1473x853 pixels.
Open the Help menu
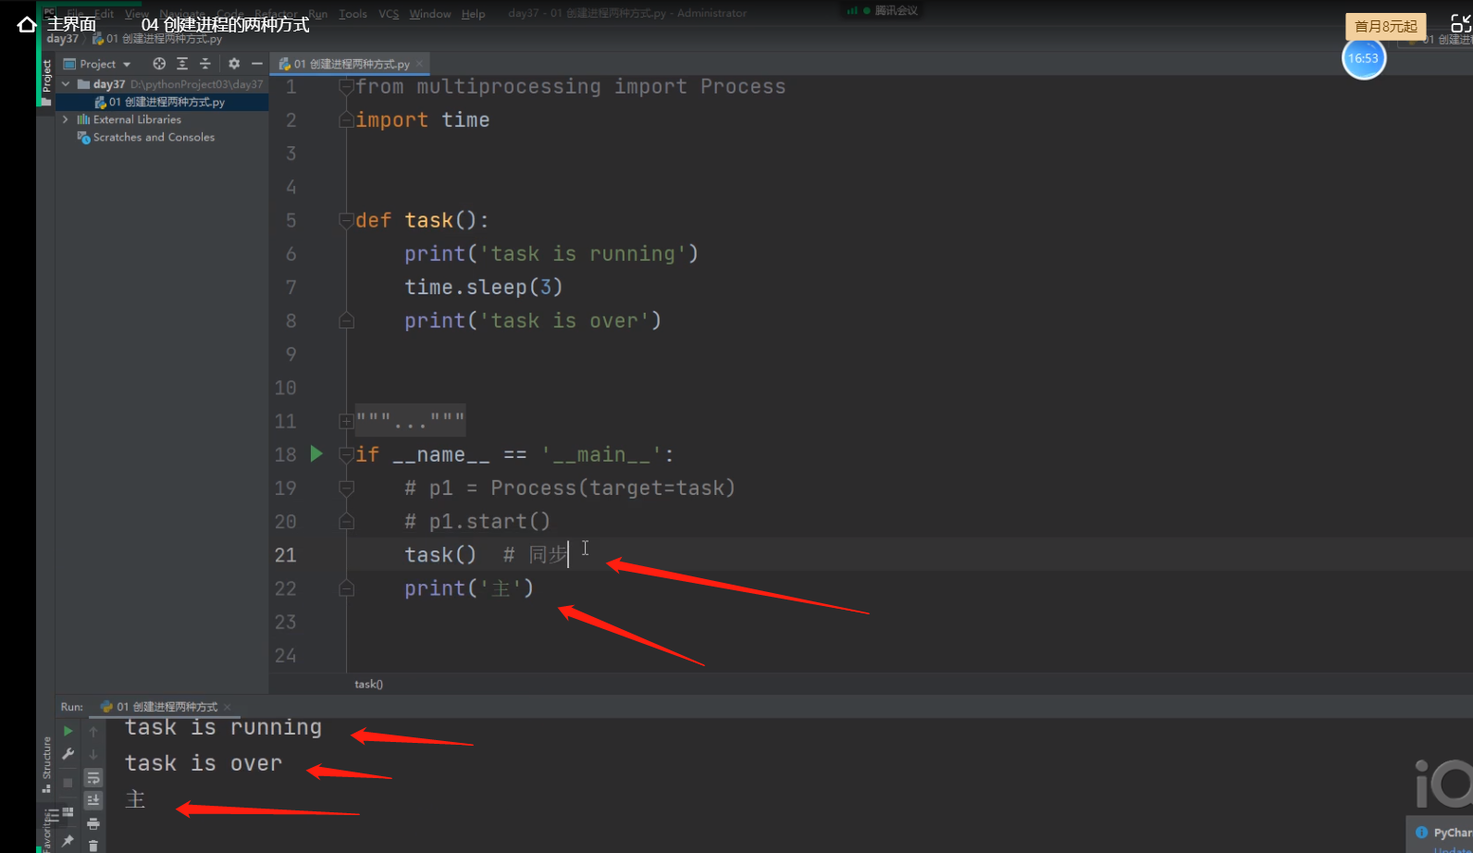pyautogui.click(x=473, y=14)
